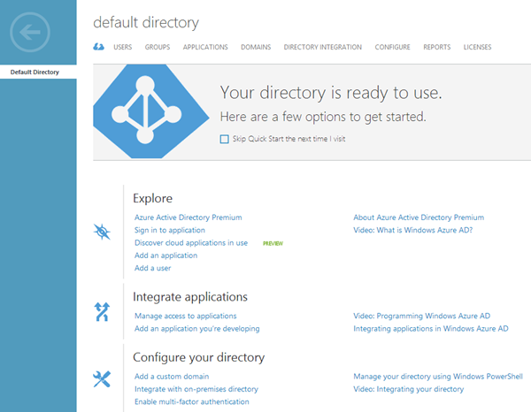Open Video: Programming Windows Azure AD
The image size is (531, 412).
421,316
